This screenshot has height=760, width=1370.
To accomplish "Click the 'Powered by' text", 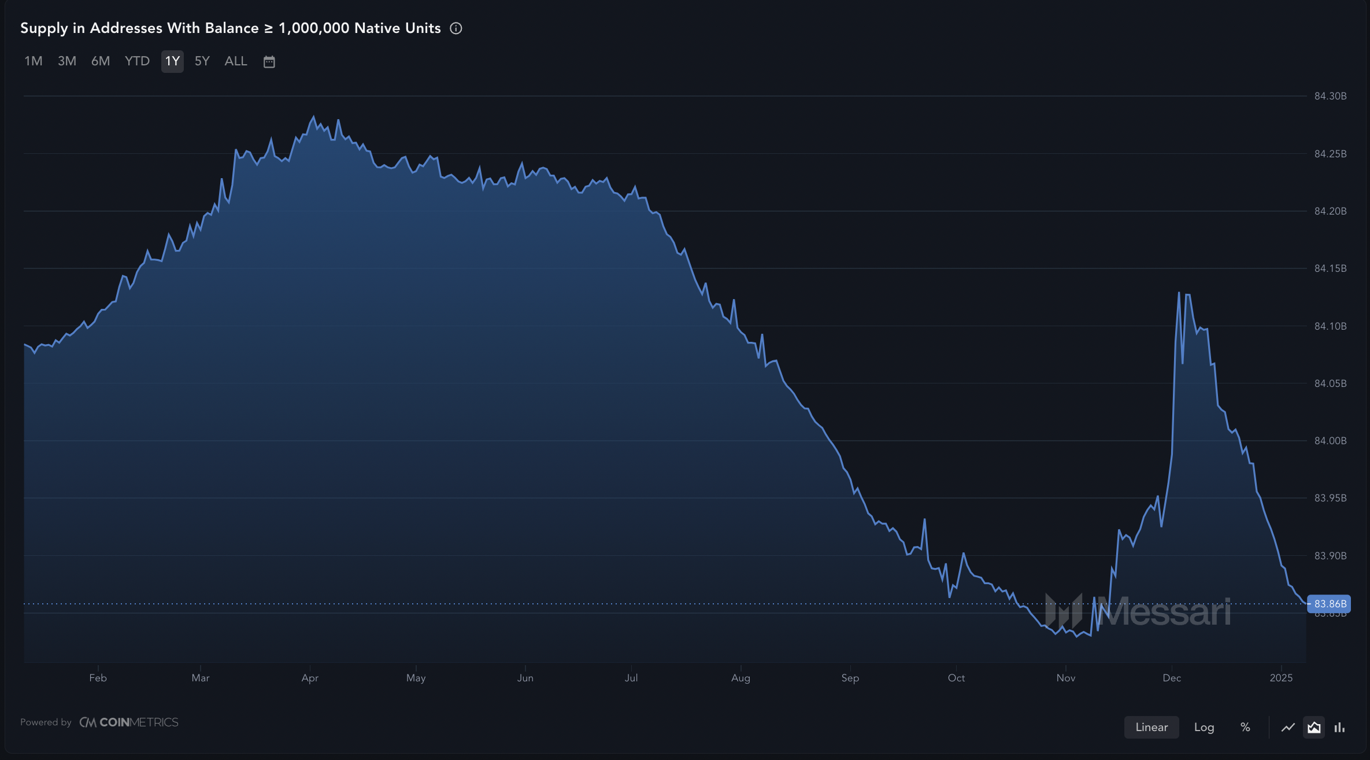I will [x=46, y=722].
